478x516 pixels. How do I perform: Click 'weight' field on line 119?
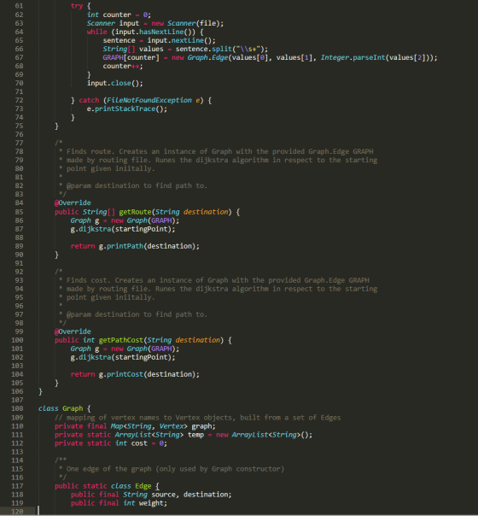(x=151, y=503)
